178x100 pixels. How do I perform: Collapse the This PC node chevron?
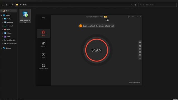point(2,15)
